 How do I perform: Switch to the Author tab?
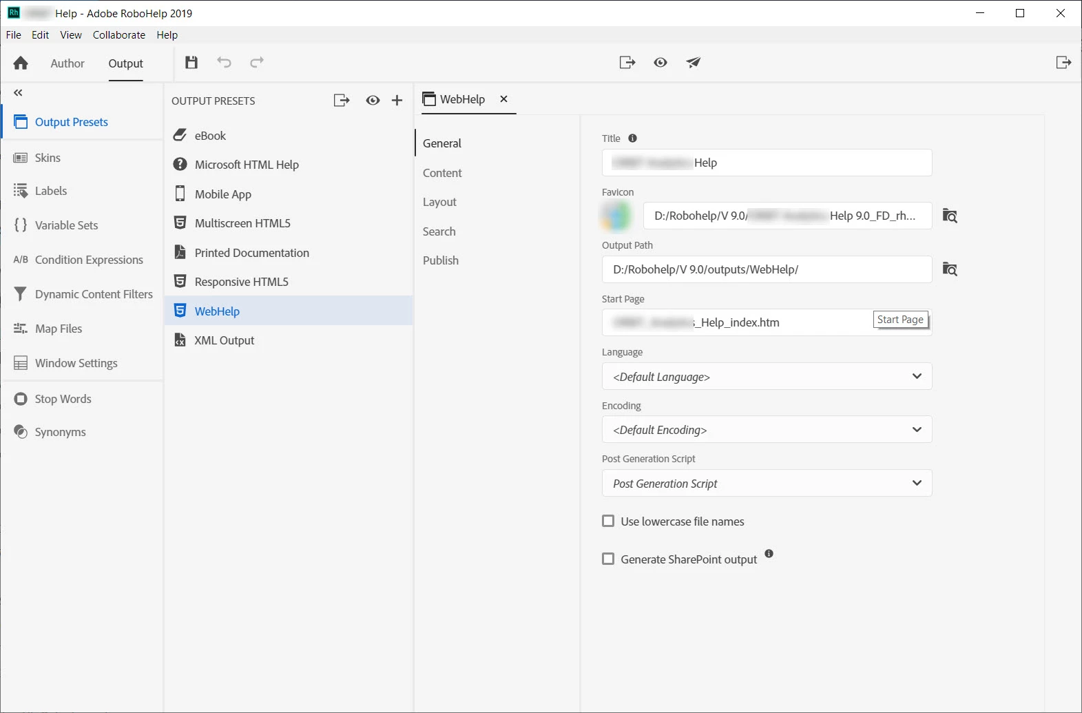tap(67, 63)
